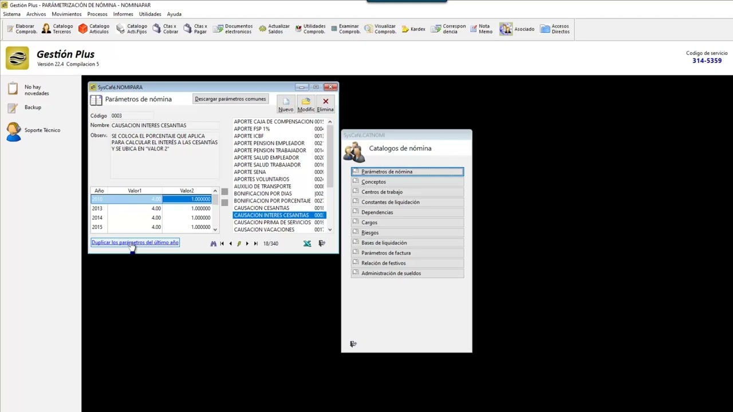Open Asociado toolbar icon
Screen dimensions: 733x412
point(517,29)
